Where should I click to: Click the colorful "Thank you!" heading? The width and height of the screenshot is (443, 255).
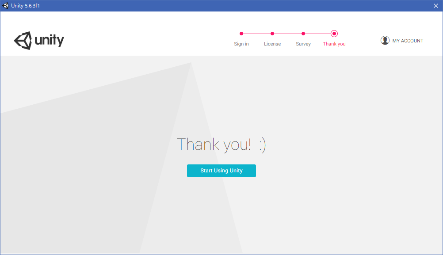(x=214, y=145)
